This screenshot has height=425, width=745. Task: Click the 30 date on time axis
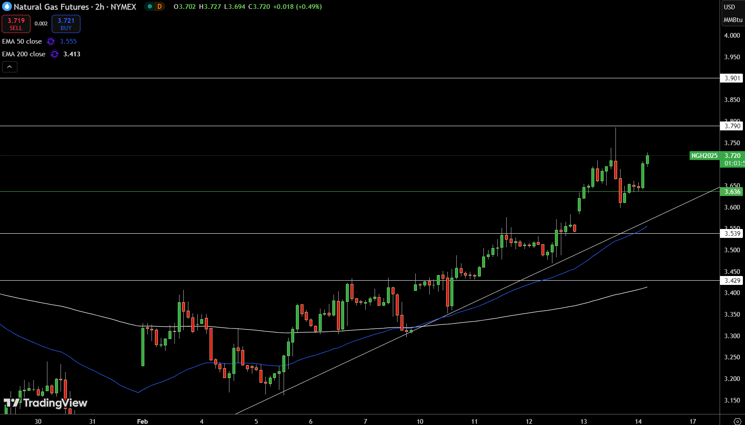38,421
